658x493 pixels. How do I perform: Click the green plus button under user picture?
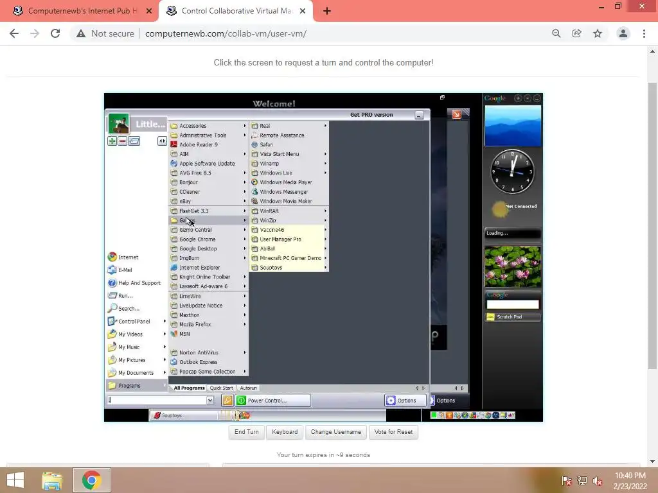coord(112,141)
